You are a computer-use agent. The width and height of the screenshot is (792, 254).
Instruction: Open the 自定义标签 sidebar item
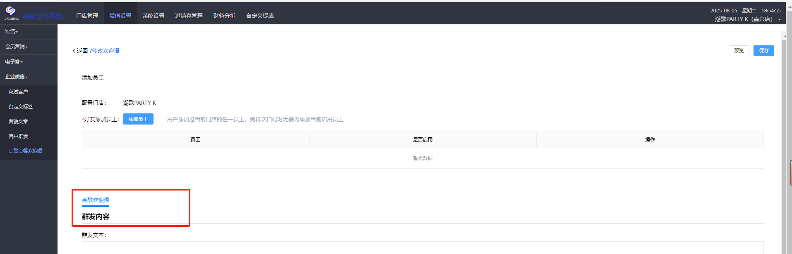(21, 107)
